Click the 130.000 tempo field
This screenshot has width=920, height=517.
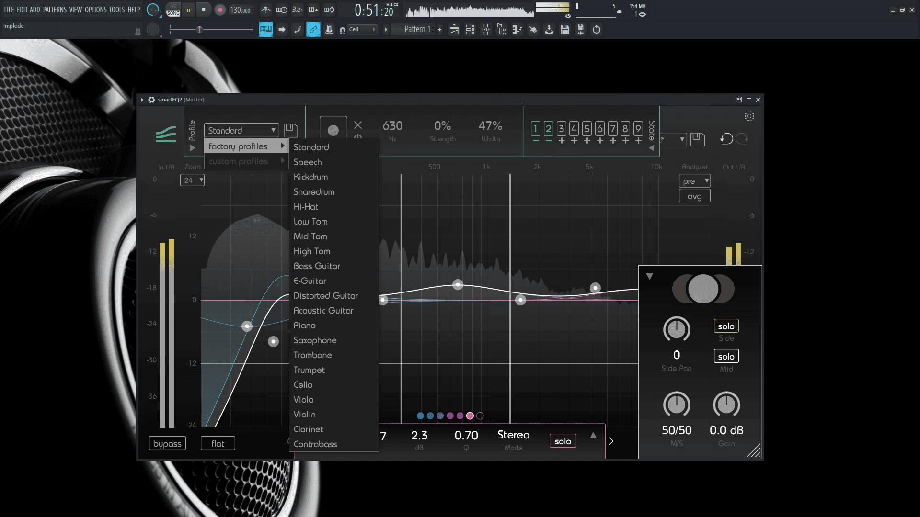point(241,10)
